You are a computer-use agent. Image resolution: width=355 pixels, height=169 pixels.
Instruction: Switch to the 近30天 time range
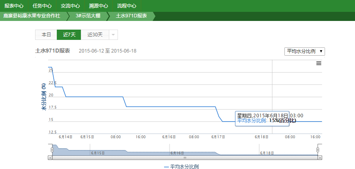[95, 35]
